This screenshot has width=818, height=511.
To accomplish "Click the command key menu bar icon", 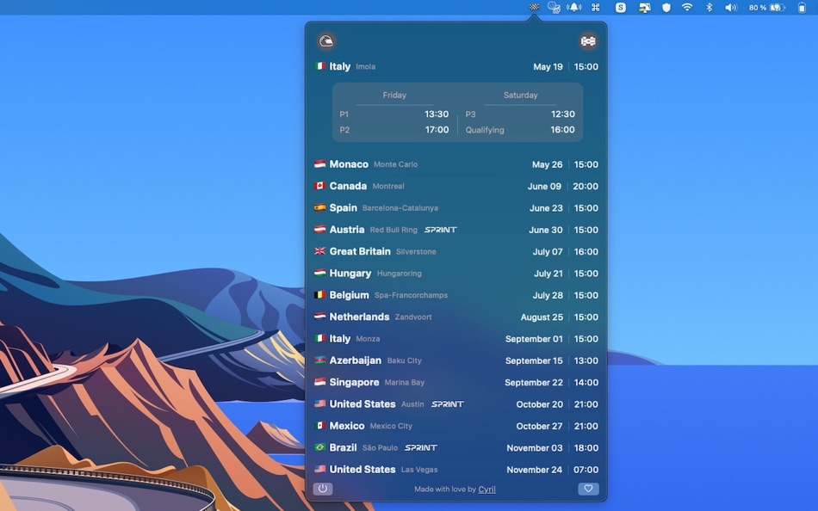I will pos(595,7).
